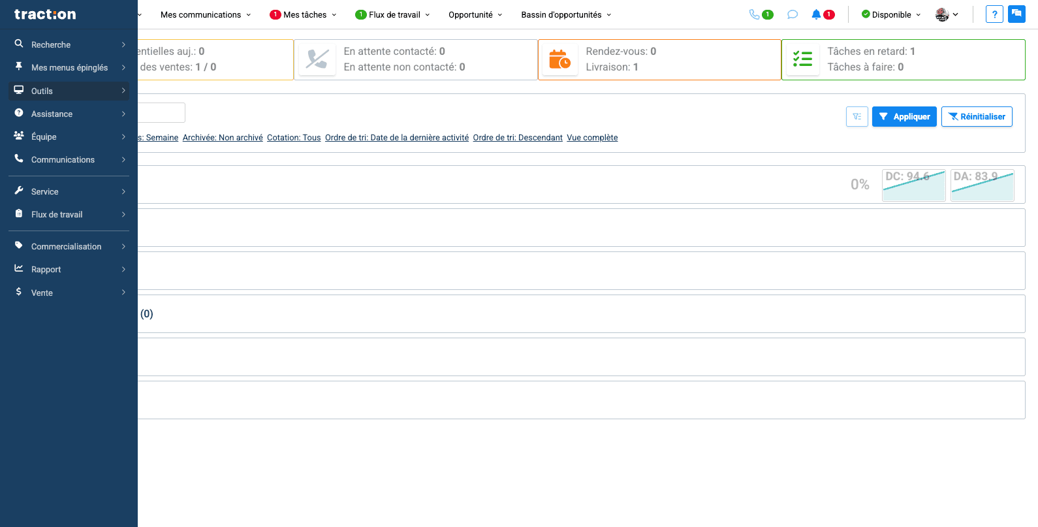1038x527 pixels.
Task: Change the Disponible availability status
Action: click(x=891, y=14)
